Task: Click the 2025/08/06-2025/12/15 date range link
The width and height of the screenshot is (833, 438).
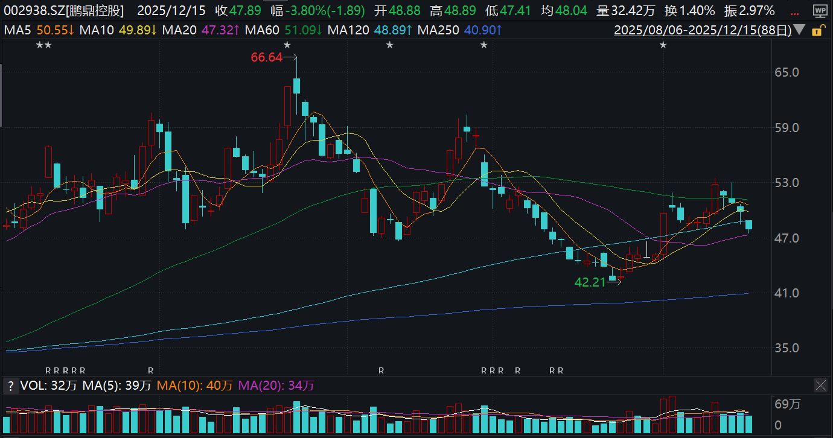Action: pos(702,30)
